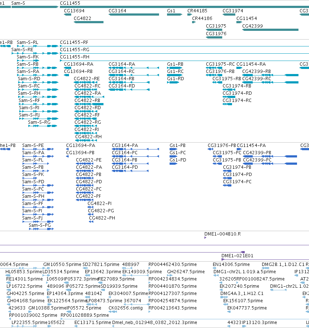Click the CG31976 gene bar
309x328 pixels.
214,37
